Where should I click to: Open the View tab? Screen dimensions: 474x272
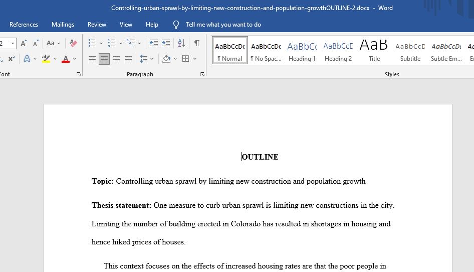(x=126, y=25)
